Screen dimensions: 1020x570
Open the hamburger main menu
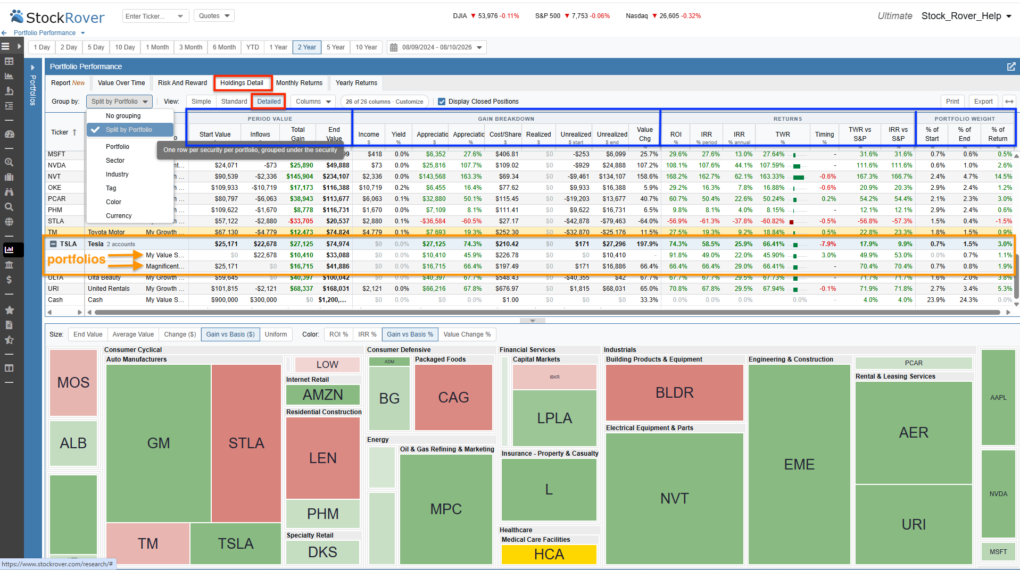coord(6,46)
